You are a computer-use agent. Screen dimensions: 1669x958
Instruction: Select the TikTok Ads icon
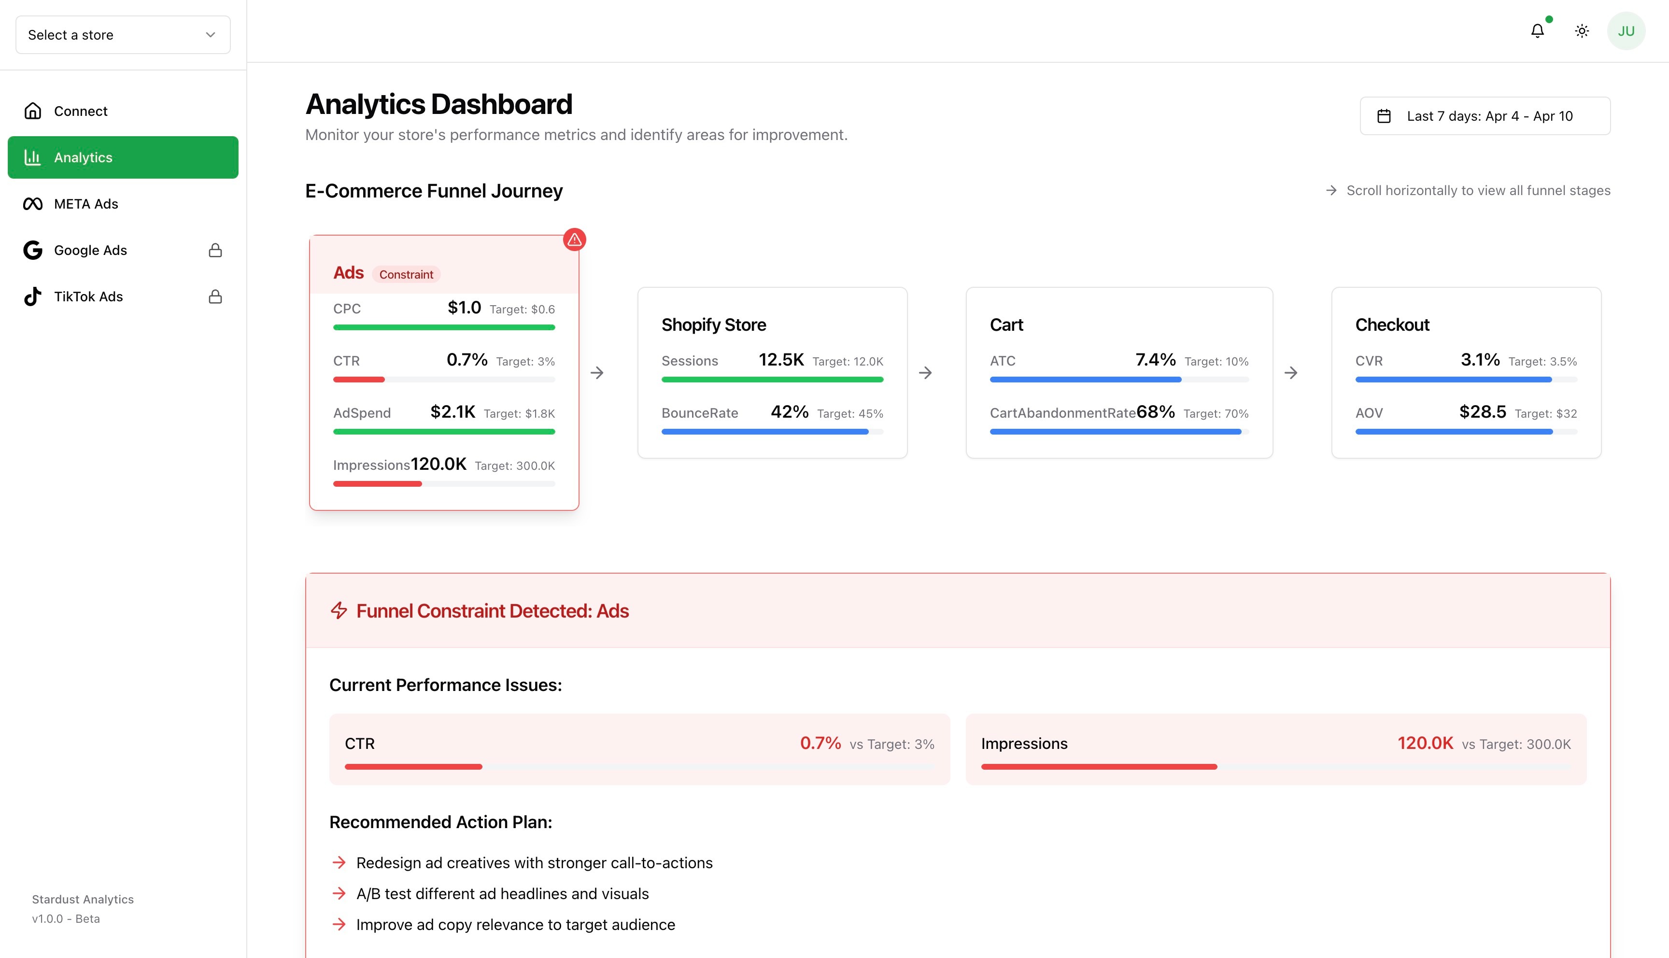[33, 296]
